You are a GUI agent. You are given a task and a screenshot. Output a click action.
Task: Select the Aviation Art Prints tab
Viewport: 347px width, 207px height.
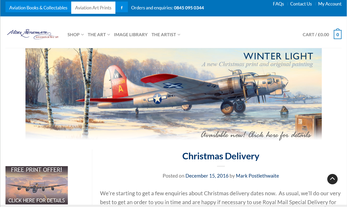click(x=93, y=8)
